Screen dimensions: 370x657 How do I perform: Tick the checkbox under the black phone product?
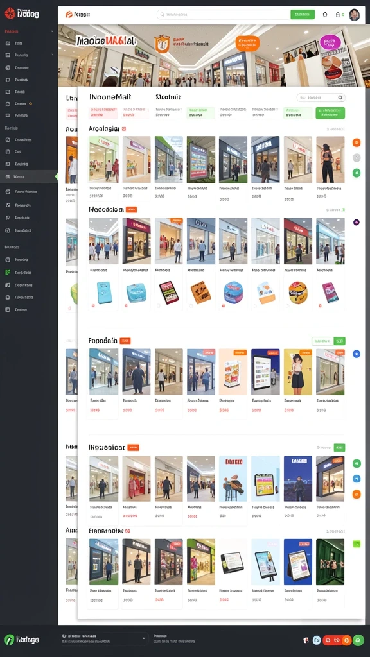(x=159, y=306)
